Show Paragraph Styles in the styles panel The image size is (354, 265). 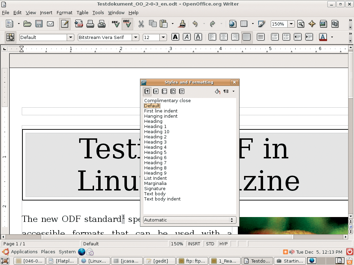point(147,91)
